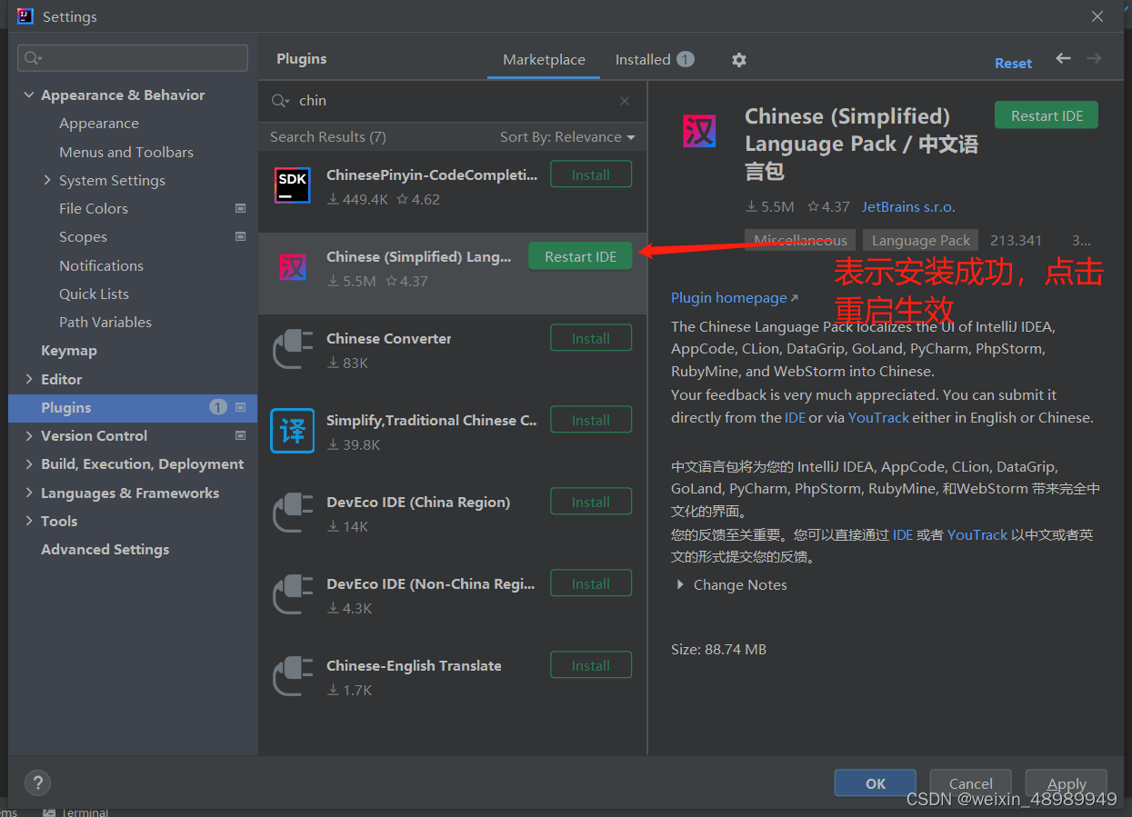Expand Build, Execution, Deployment section

click(29, 463)
